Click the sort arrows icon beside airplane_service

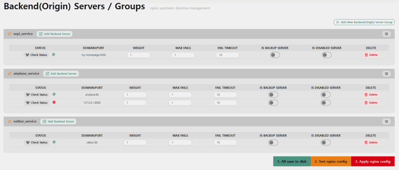pos(9,74)
